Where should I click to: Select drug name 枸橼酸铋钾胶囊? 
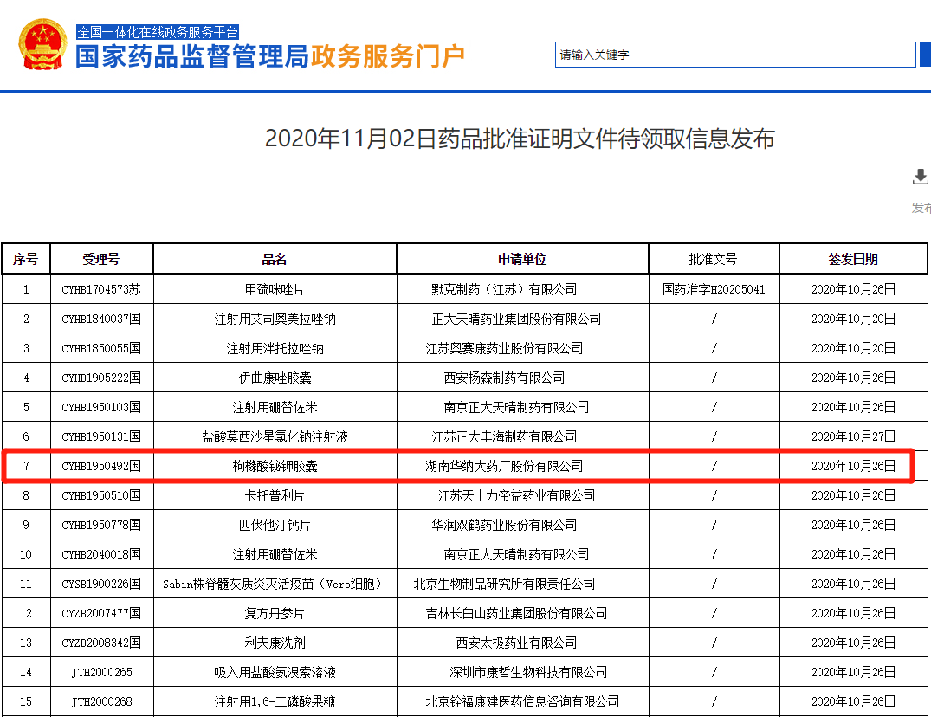275,467
